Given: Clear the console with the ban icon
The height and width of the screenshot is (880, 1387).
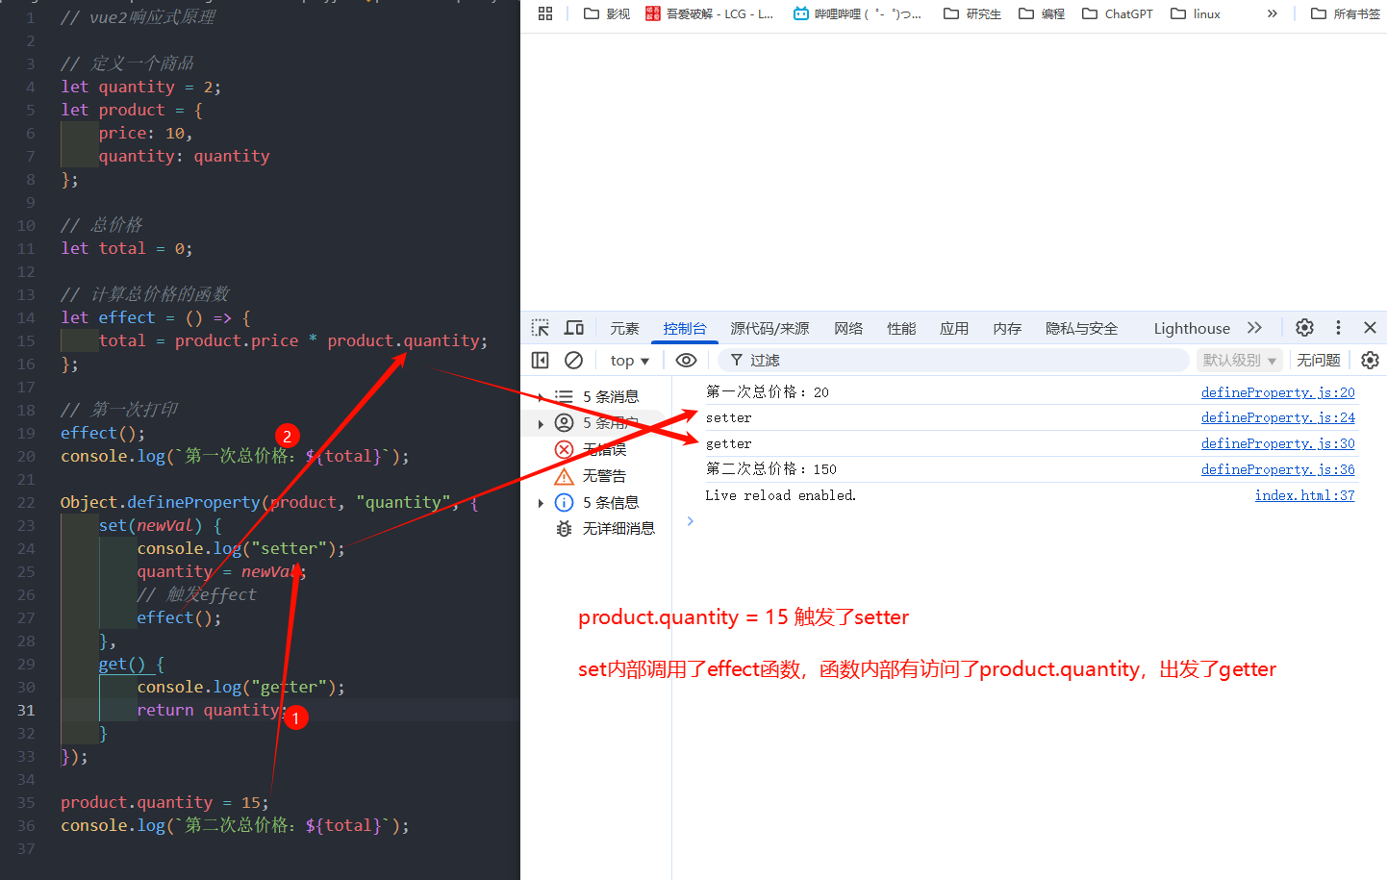Looking at the screenshot, I should [574, 360].
